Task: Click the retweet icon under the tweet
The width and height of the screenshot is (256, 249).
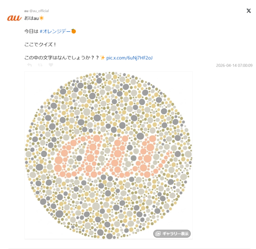Action: (x=40, y=65)
